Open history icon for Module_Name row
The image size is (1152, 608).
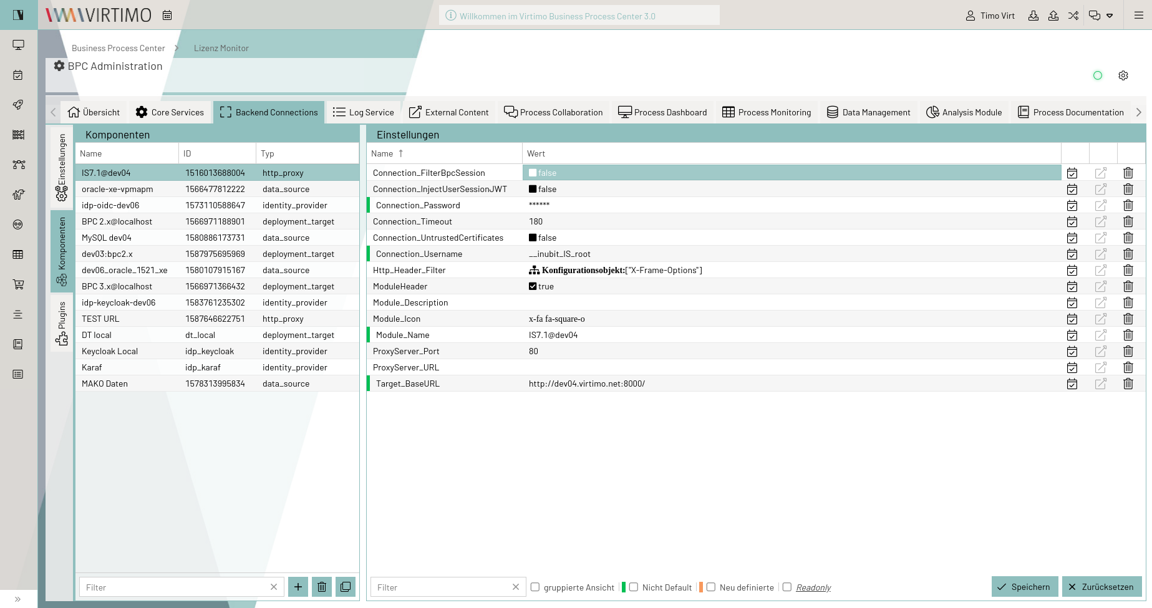tap(1072, 335)
